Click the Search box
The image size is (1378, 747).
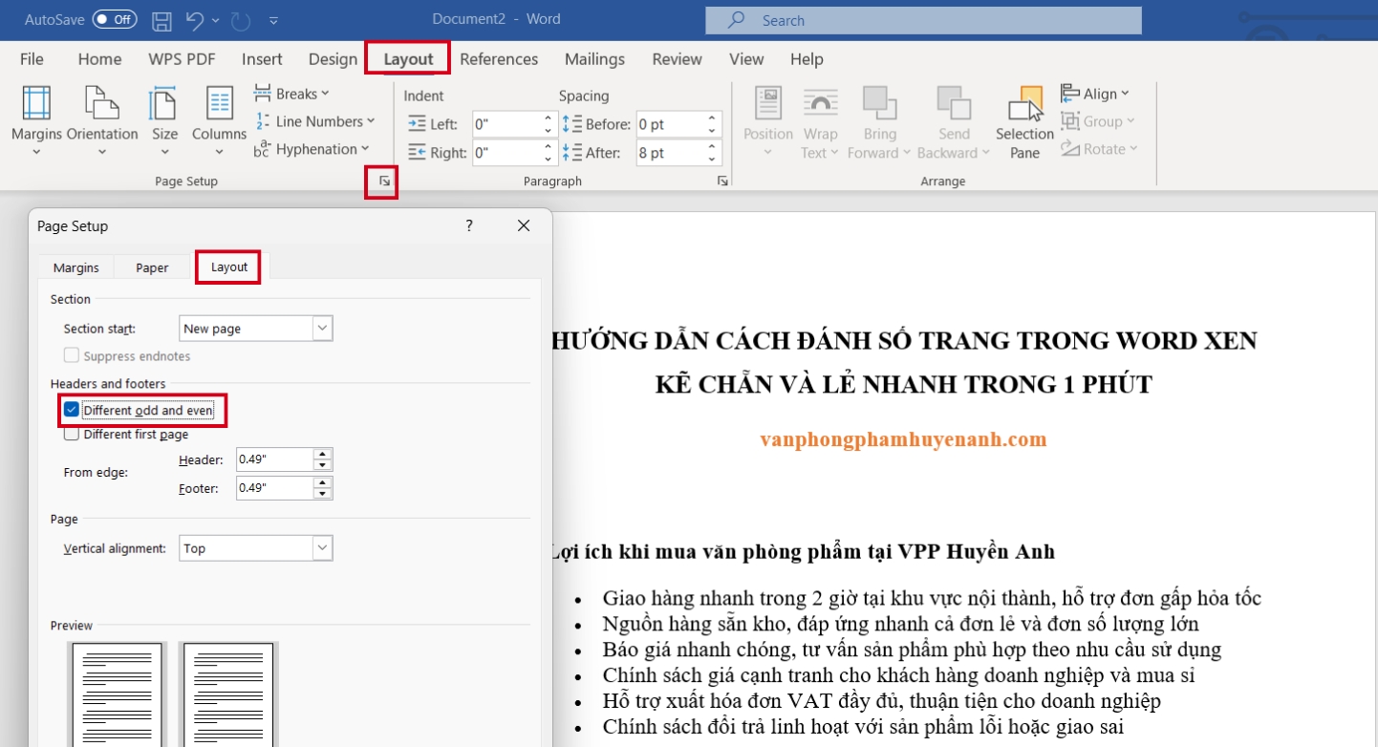[923, 20]
